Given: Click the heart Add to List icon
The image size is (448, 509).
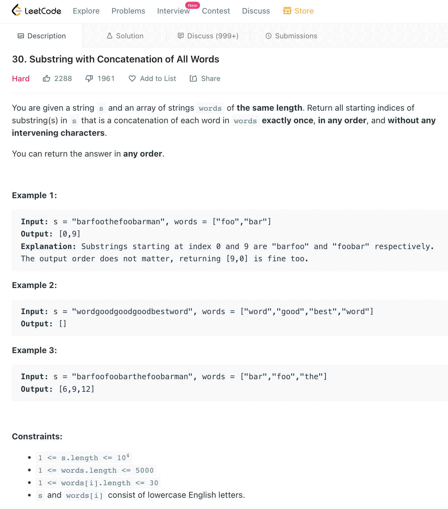Looking at the screenshot, I should (x=132, y=79).
